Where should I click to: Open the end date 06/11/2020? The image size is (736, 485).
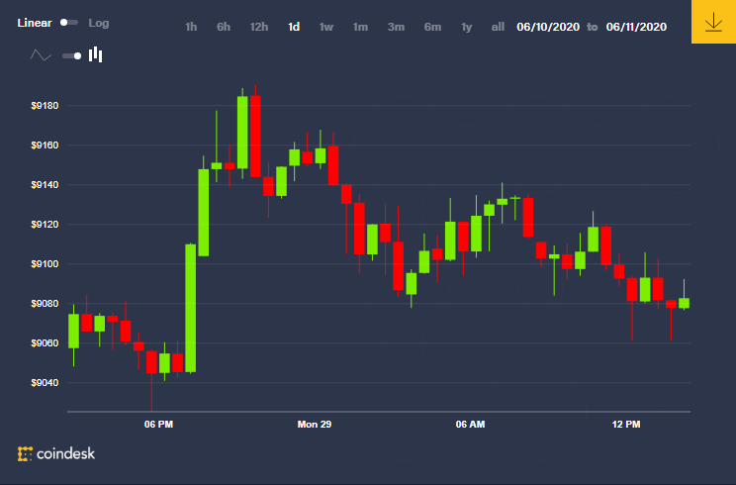(636, 27)
